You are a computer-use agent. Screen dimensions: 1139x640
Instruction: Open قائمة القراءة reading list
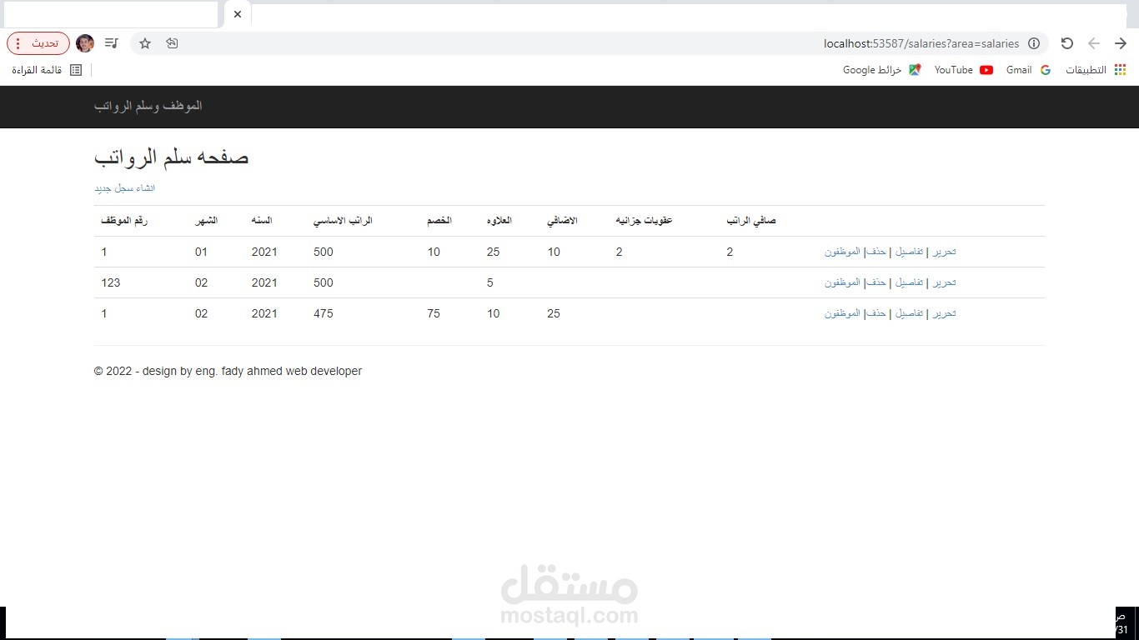click(47, 70)
